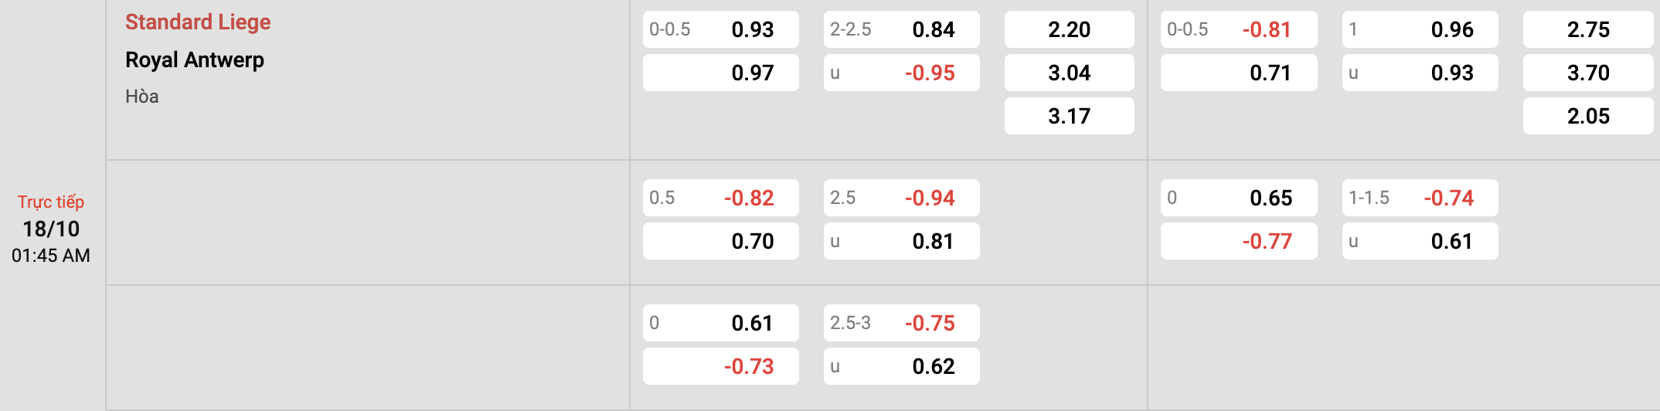The height and width of the screenshot is (411, 1660).
Task: Choose first-half draw odds 2.05
Action: (x=1588, y=116)
